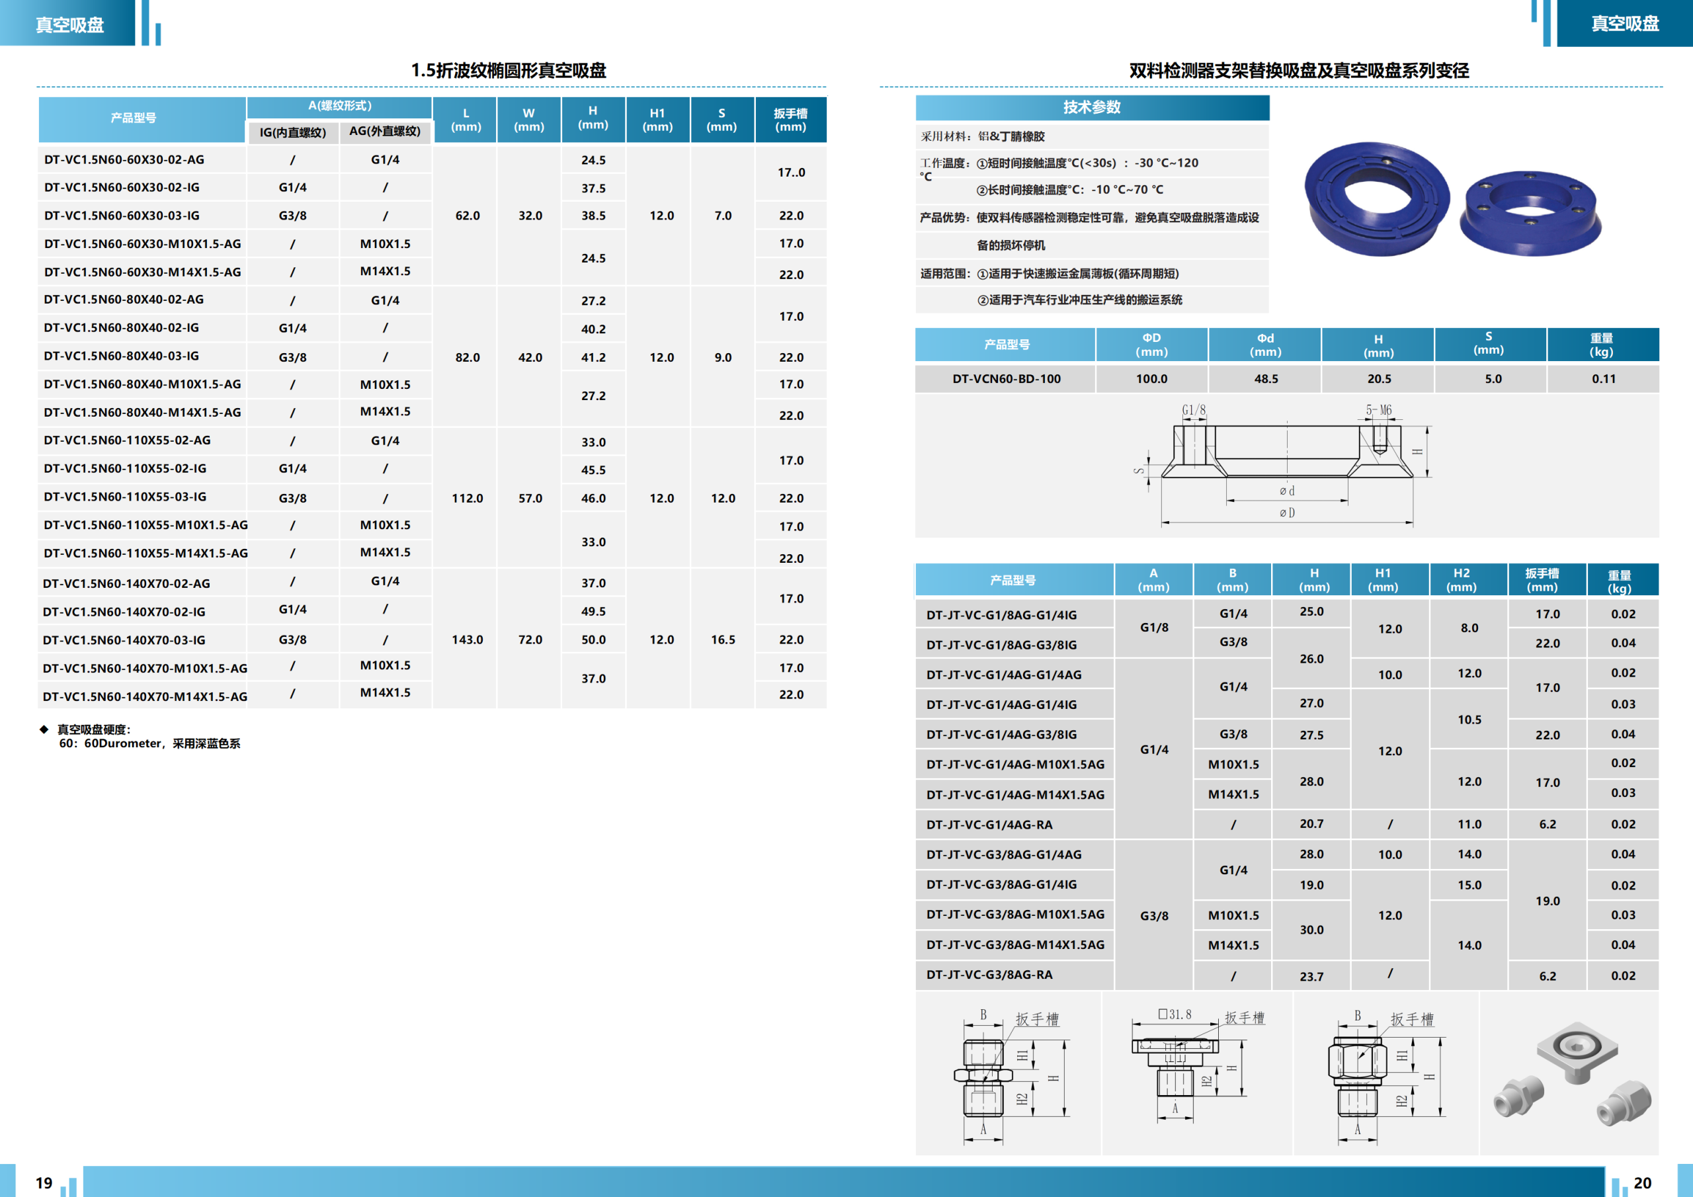Click row DT-JT-VC-G1/8AG-G3/8IG
The width and height of the screenshot is (1693, 1197).
(1287, 644)
